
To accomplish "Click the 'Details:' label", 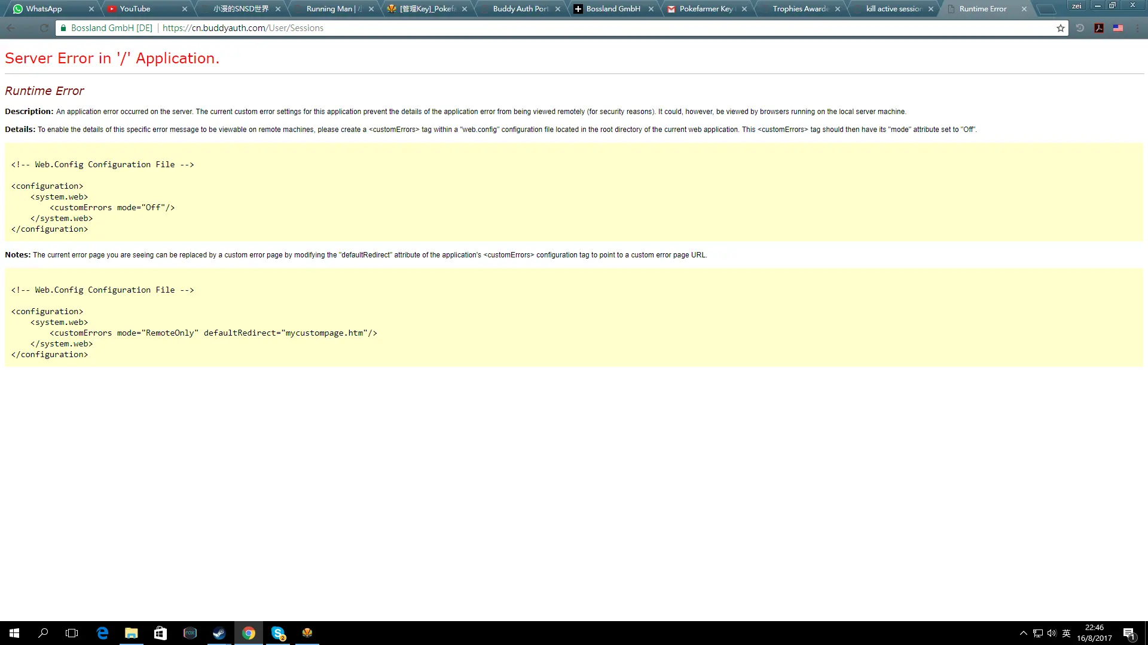I will coord(20,130).
